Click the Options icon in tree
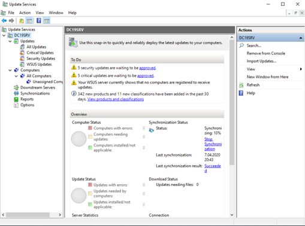Screen dimensions: 305x226 16,105
